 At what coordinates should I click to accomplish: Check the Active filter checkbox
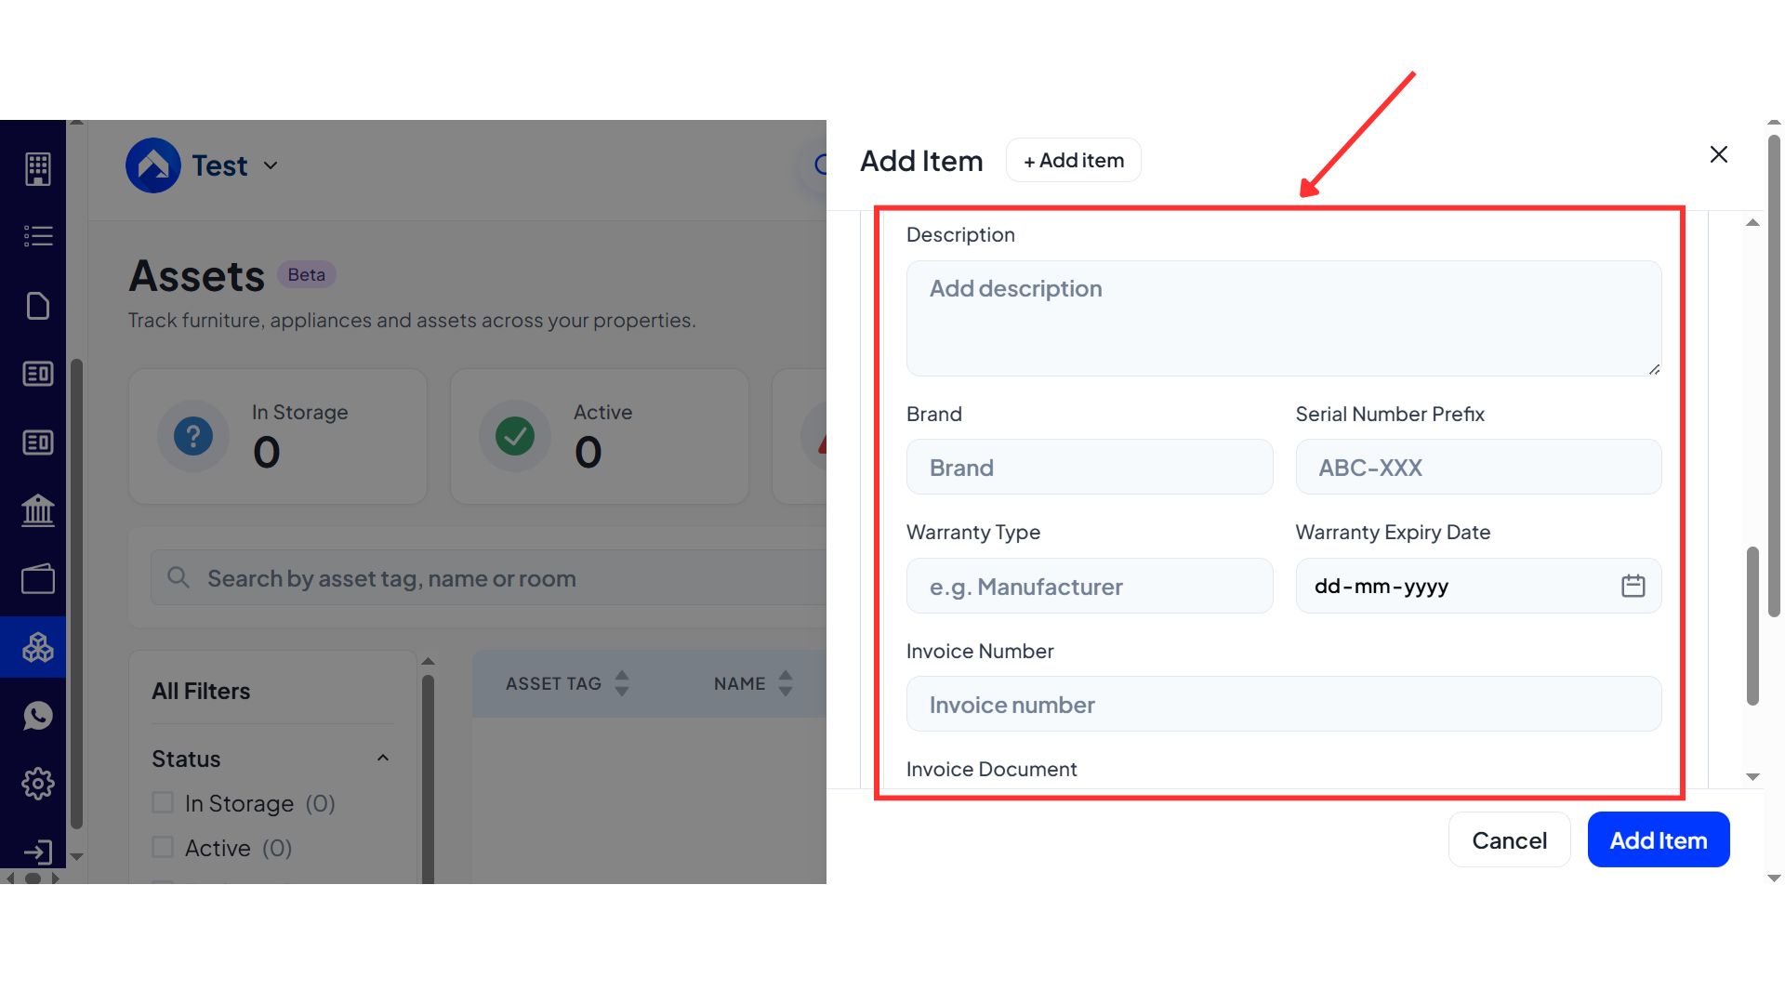[163, 847]
